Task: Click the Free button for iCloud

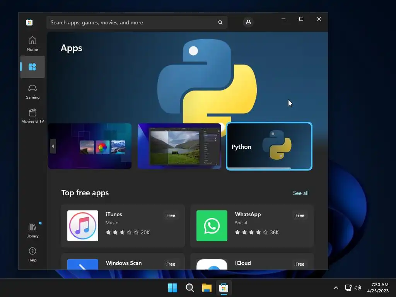Action: pos(300,264)
